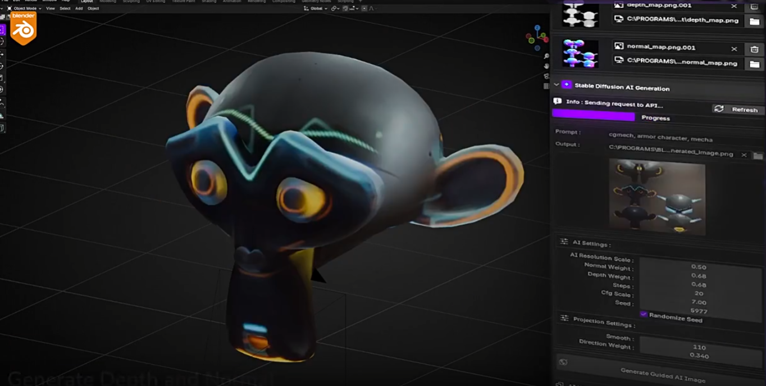Open the pivot point dropdown

334,8
